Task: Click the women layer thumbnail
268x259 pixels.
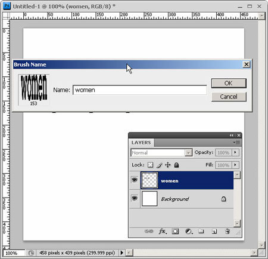Action: pyautogui.click(x=149, y=180)
